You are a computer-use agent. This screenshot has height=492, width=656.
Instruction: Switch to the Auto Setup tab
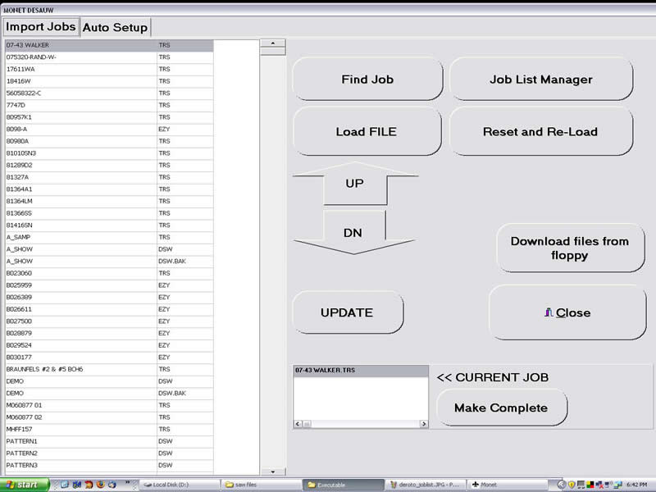coord(115,27)
